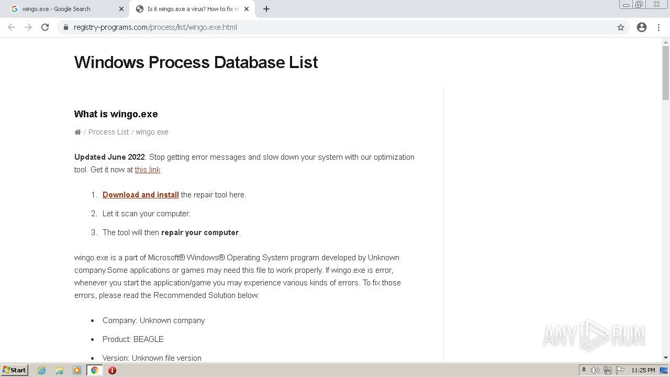The width and height of the screenshot is (670, 377).
Task: Click the 'Company: Unknown company' line
Action: 153,320
